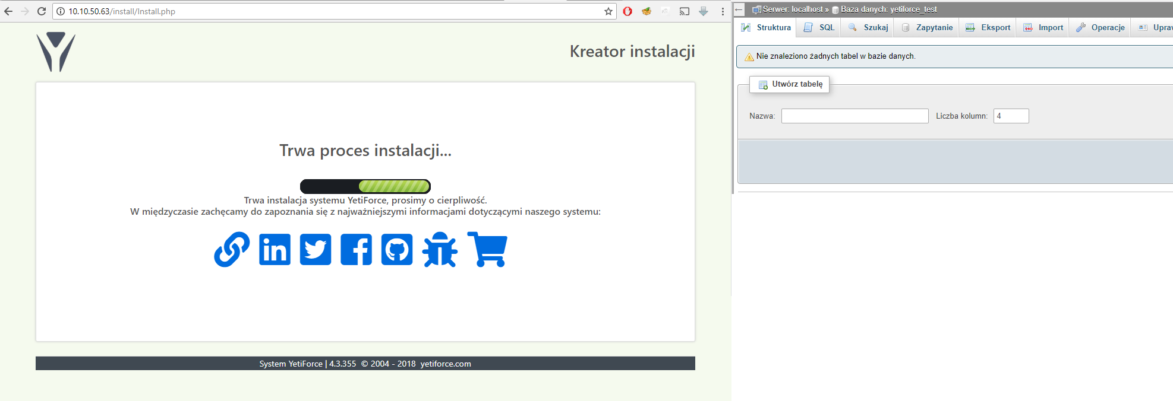This screenshot has height=401, width=1173.
Task: Bookmark this page with the star icon
Action: coord(608,11)
